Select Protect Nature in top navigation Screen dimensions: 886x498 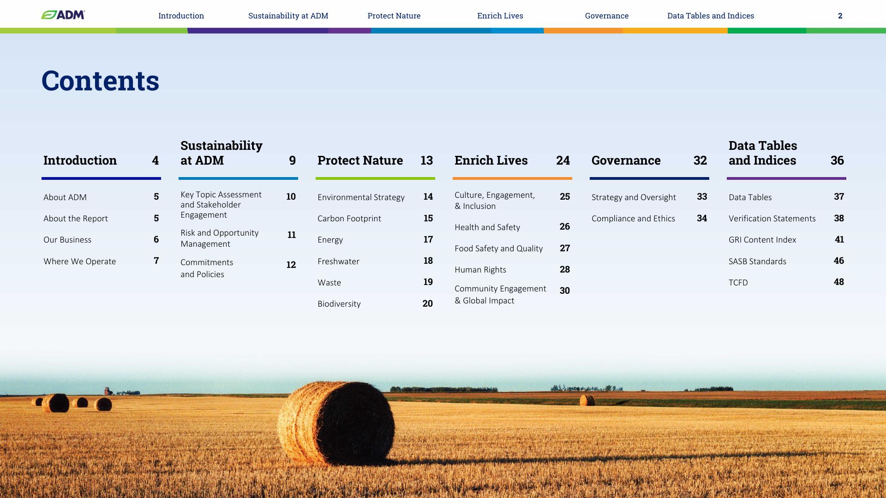394,16
